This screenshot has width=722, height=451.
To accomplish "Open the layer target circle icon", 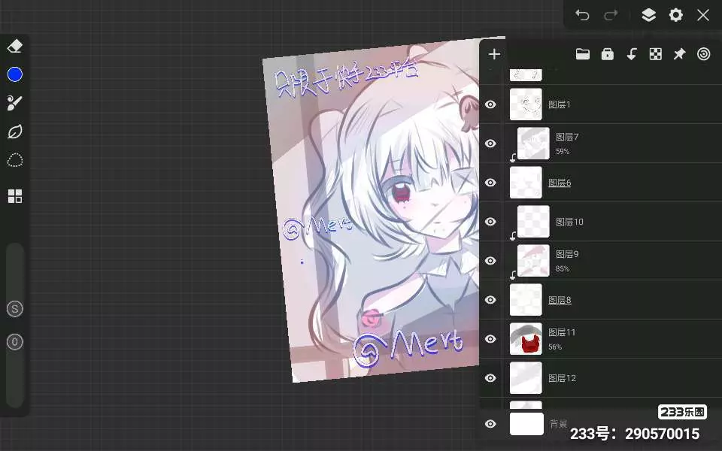I will (x=704, y=54).
